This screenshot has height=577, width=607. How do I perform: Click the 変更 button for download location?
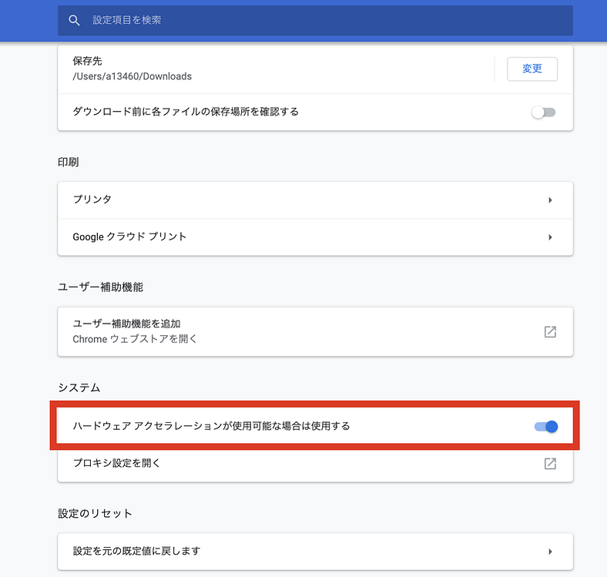(532, 69)
